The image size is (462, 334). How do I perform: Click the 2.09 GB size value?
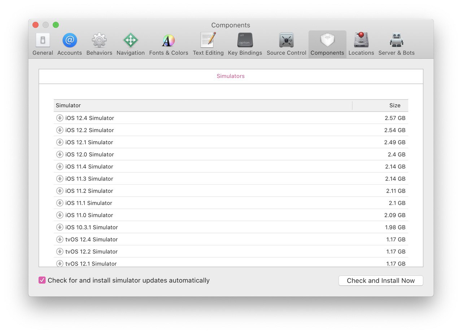click(395, 215)
